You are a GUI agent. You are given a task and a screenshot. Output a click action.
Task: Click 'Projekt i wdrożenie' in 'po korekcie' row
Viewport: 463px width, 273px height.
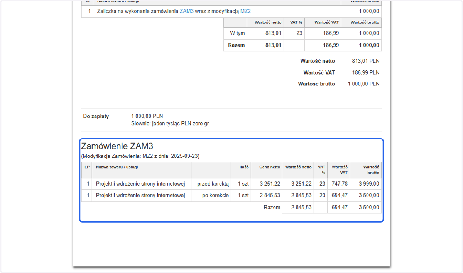pos(141,195)
